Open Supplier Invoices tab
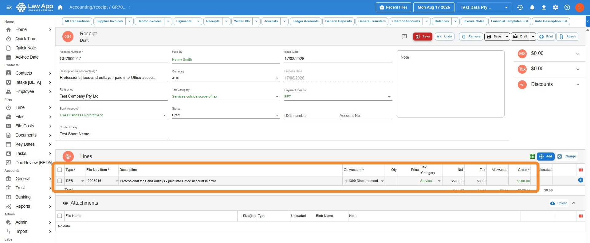Screen dimensions: 590x243 pos(109,21)
